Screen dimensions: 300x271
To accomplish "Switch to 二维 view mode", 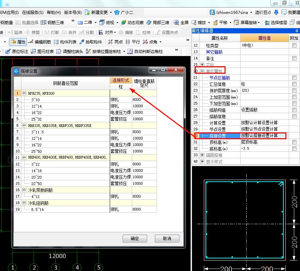I will pos(85,22).
